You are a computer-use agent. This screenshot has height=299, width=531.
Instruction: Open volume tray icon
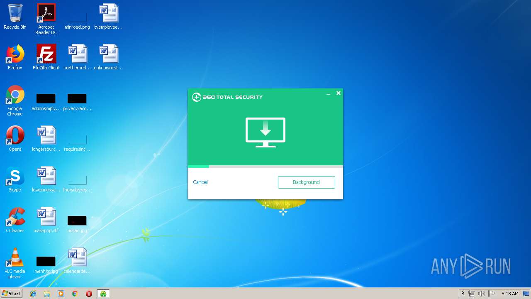[x=482, y=294]
